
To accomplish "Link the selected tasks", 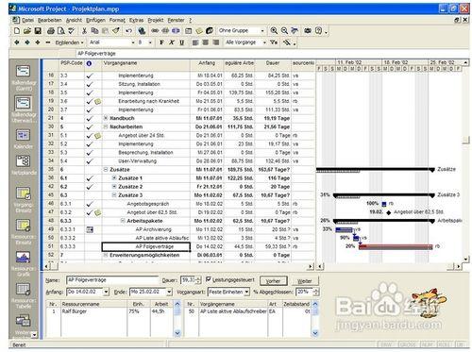I will (155, 31).
